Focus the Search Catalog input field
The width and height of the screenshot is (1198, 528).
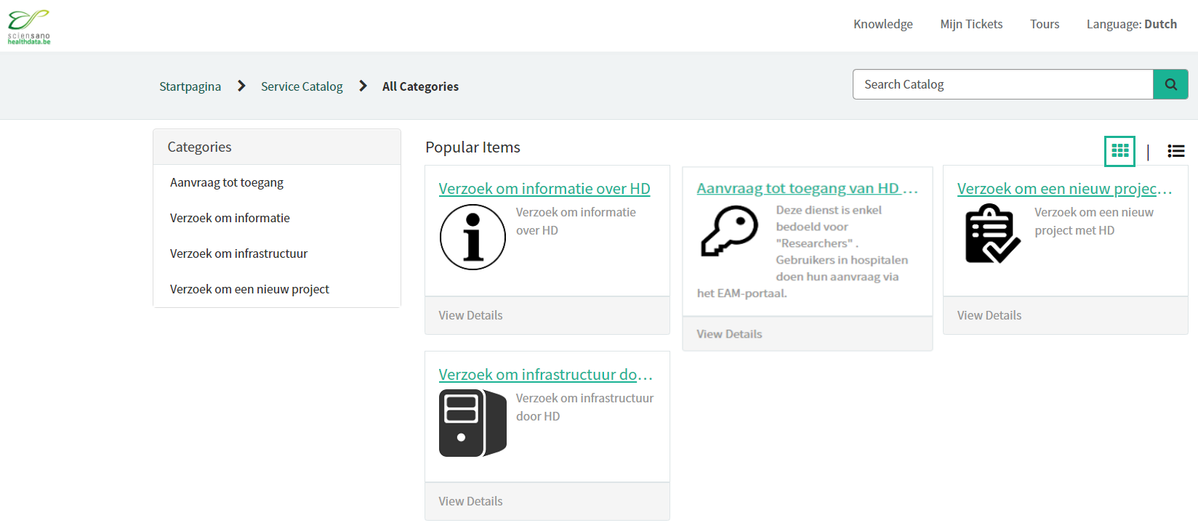click(x=1002, y=84)
